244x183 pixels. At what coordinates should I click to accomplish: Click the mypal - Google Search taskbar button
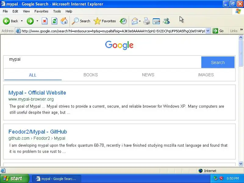[57, 179]
